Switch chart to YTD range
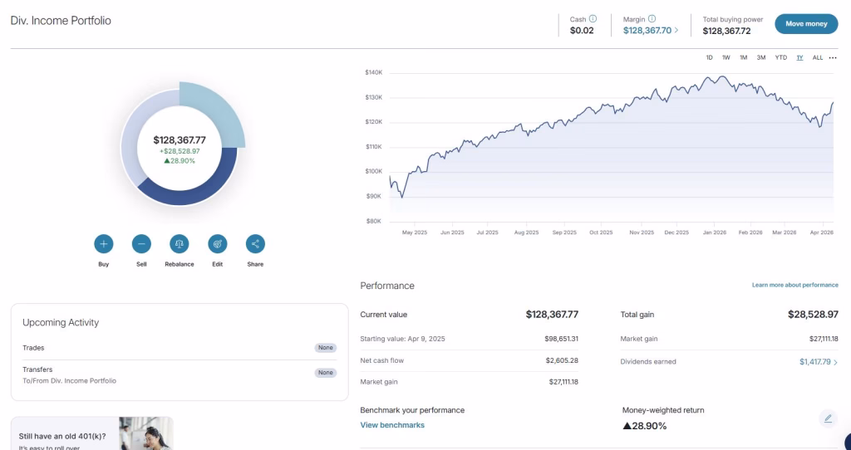Screen dimensions: 851x450 pyautogui.click(x=780, y=57)
